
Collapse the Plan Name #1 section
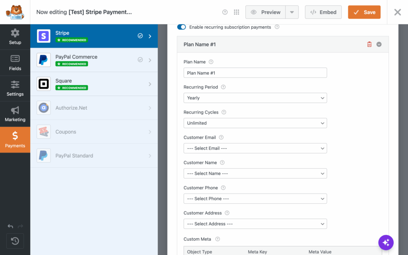pyautogui.click(x=379, y=45)
